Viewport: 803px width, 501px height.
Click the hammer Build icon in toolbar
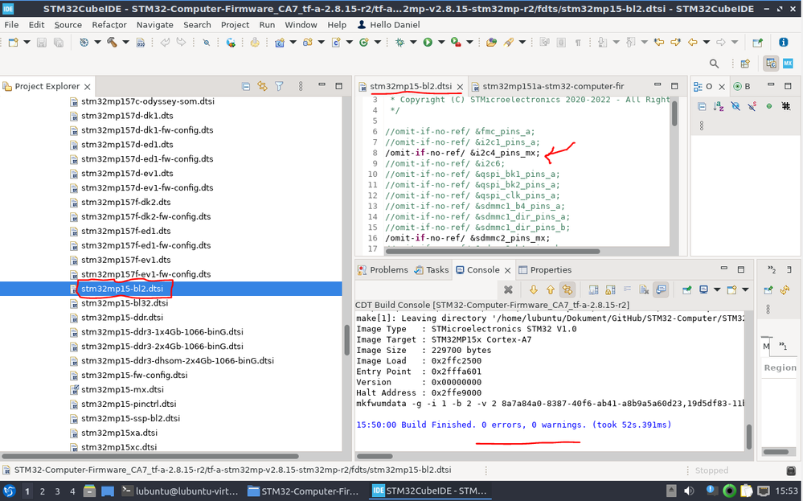112,43
